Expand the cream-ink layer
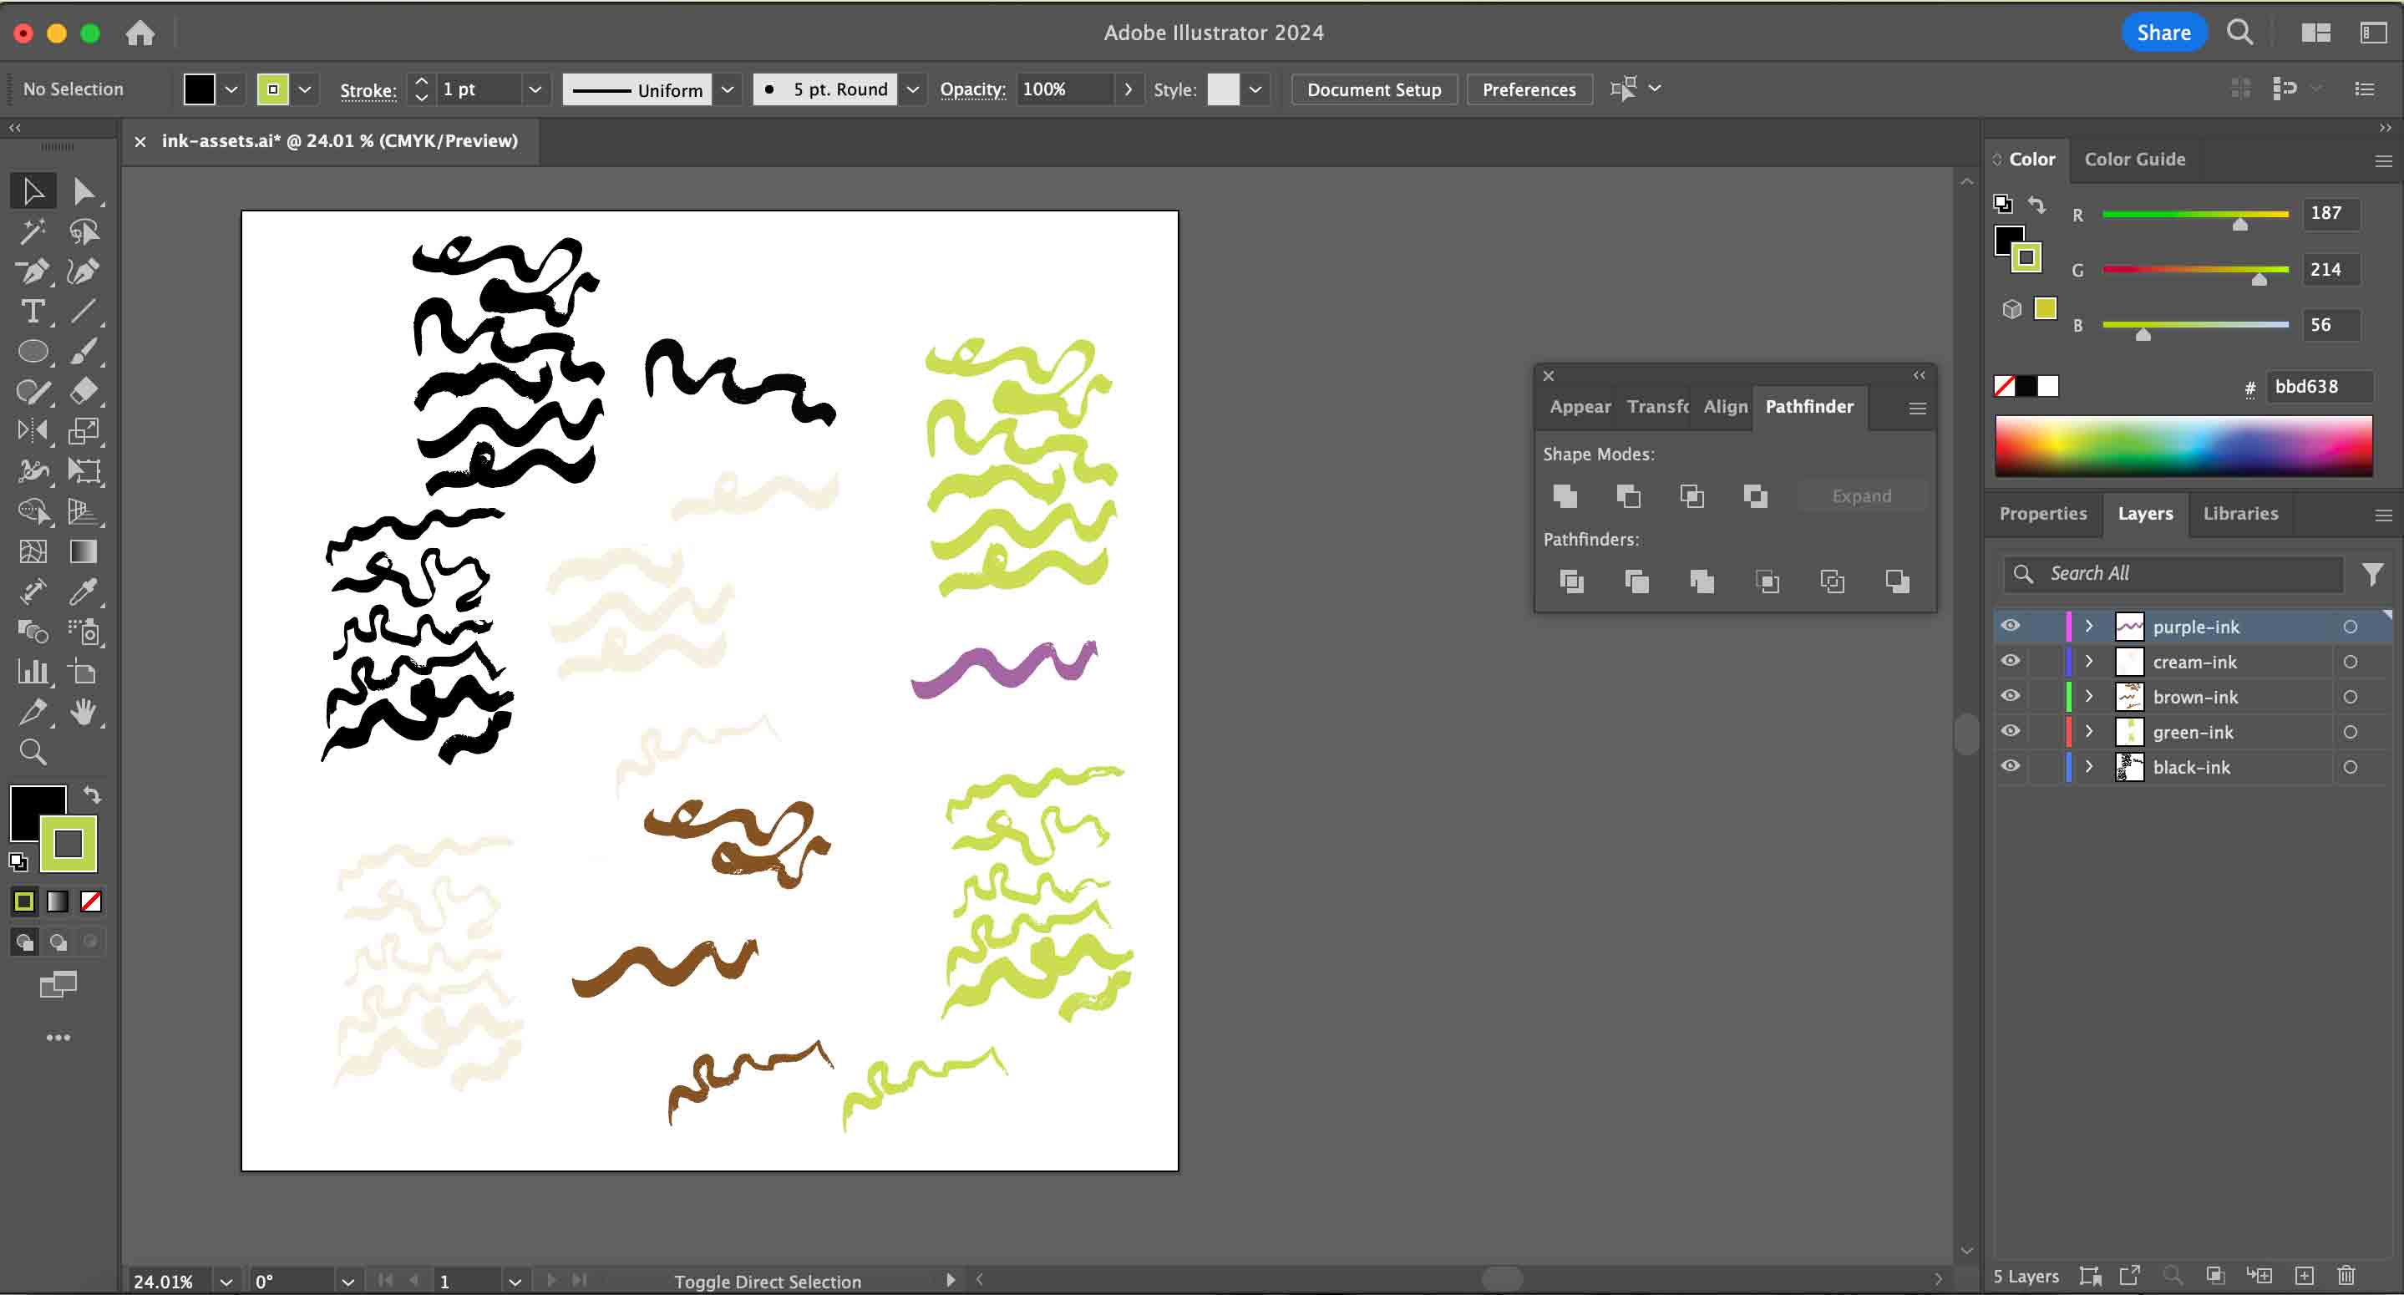This screenshot has width=2404, height=1295. 2088,661
